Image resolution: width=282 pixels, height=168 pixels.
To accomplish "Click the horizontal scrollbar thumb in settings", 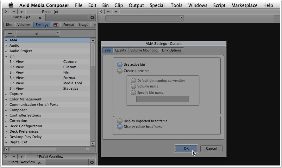I will pyautogui.click(x=33, y=149).
